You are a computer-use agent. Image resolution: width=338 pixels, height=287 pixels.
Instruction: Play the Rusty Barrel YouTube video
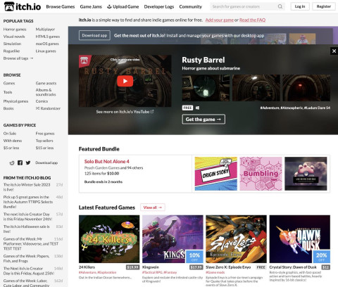(125, 81)
